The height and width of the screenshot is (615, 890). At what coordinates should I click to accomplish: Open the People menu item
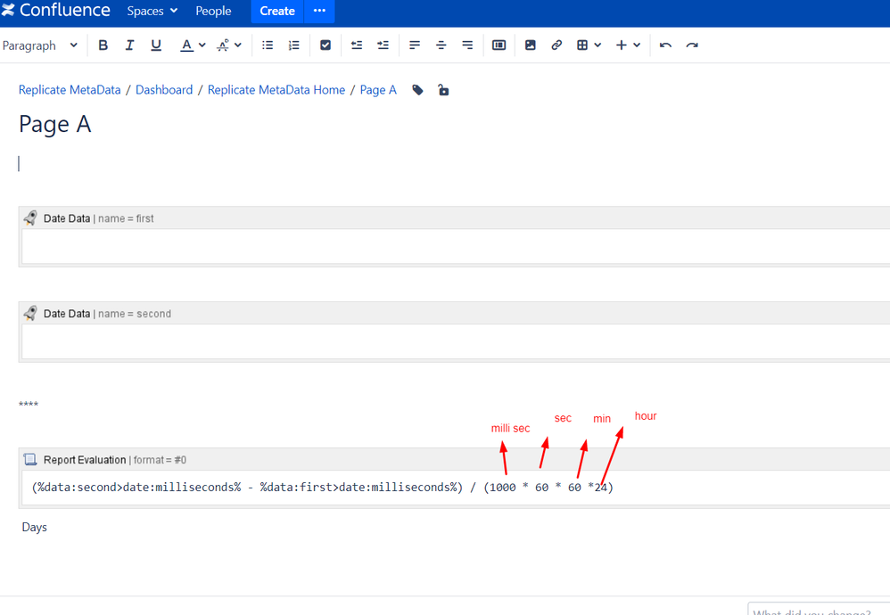(213, 12)
